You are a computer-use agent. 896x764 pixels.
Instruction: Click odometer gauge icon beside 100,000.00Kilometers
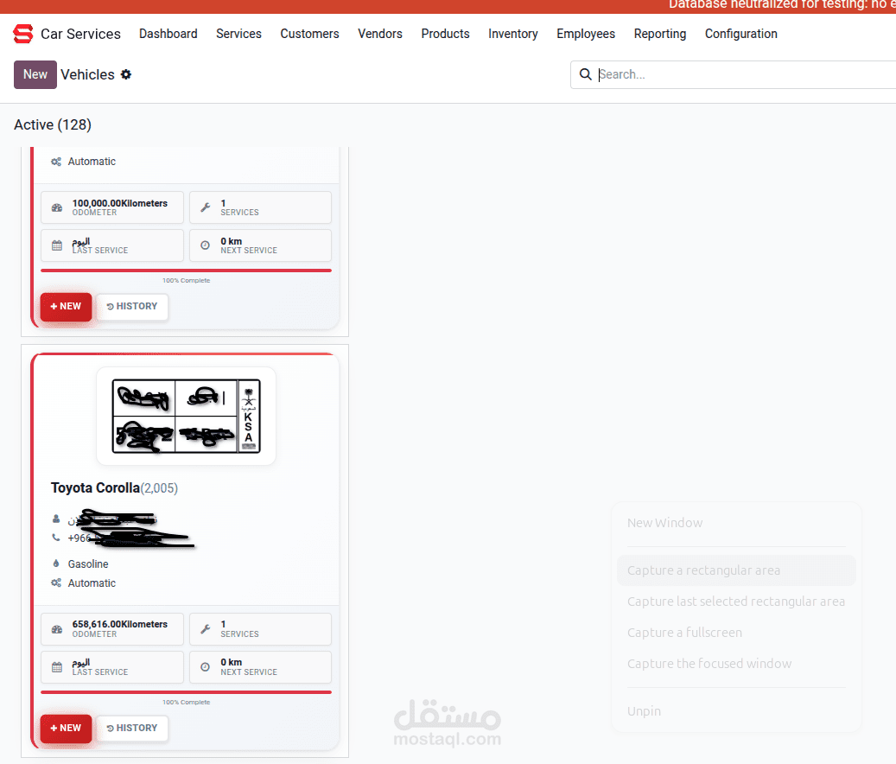click(x=57, y=207)
